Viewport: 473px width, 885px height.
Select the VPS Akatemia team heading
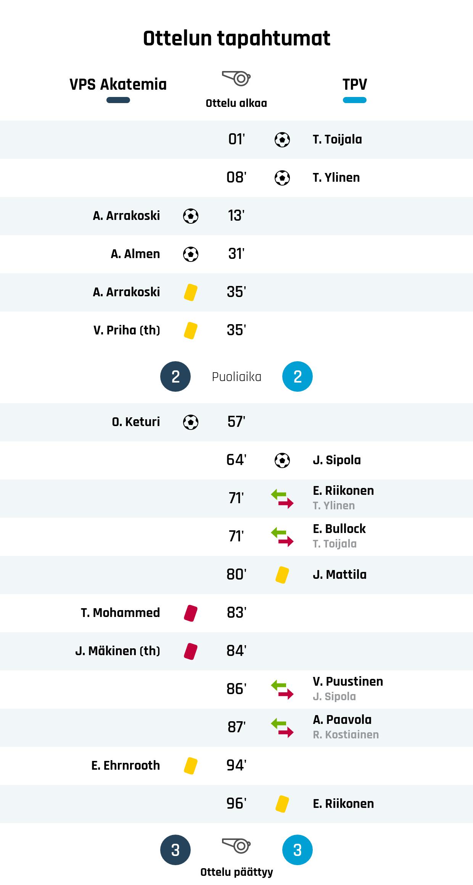click(x=118, y=84)
